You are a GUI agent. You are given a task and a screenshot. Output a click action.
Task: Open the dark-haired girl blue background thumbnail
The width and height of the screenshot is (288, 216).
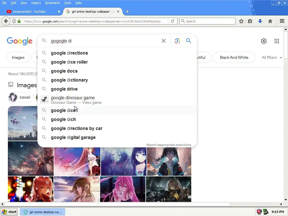(x=124, y=161)
